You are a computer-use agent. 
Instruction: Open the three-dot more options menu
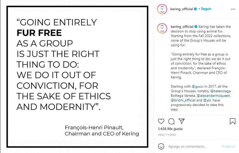[233, 9]
